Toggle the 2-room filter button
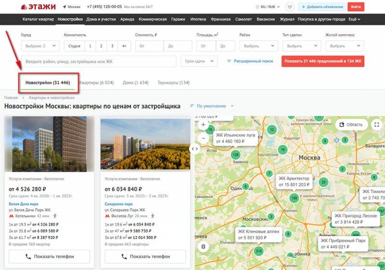Viewport: 385px width, 270px height. click(101, 46)
